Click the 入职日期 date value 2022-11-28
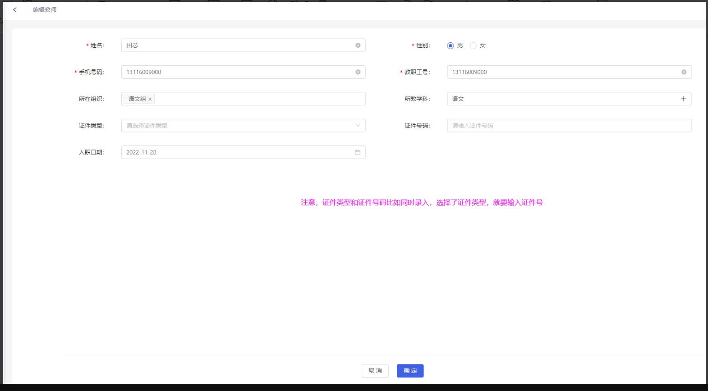The width and height of the screenshot is (708, 391). pyautogui.click(x=142, y=152)
